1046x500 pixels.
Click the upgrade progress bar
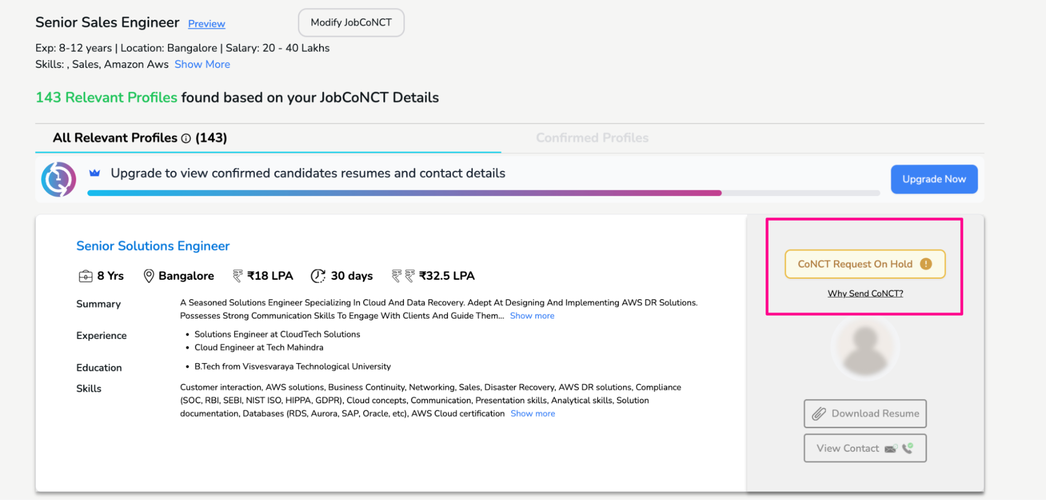(x=484, y=192)
